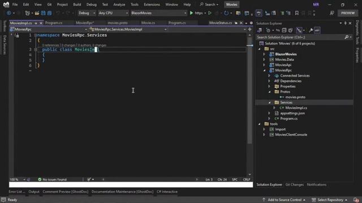Click the MR account badge

point(316,5)
